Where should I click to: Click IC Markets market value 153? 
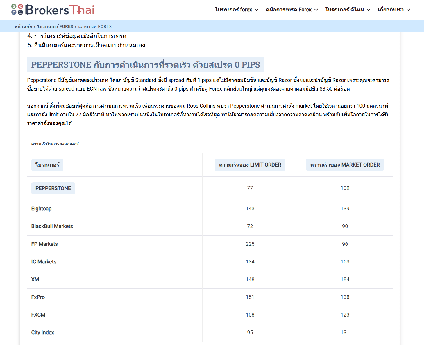point(345,262)
